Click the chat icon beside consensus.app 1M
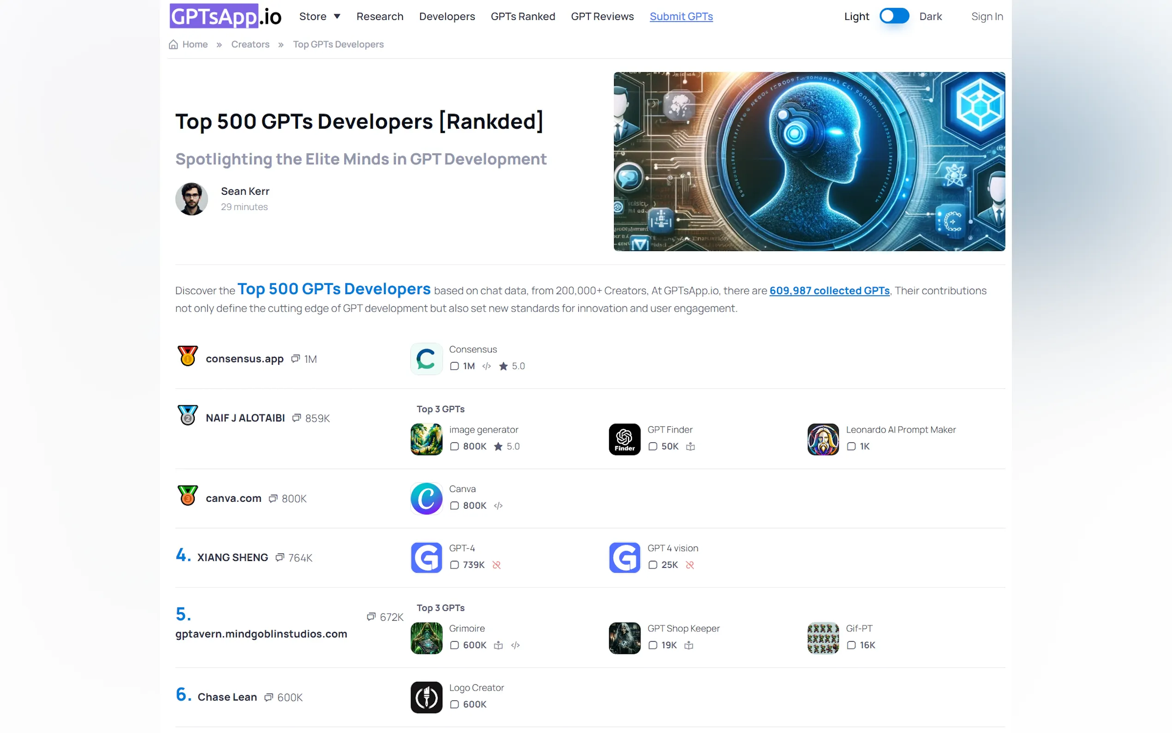 click(296, 359)
